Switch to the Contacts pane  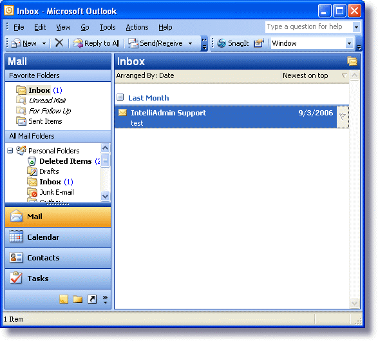click(x=58, y=258)
